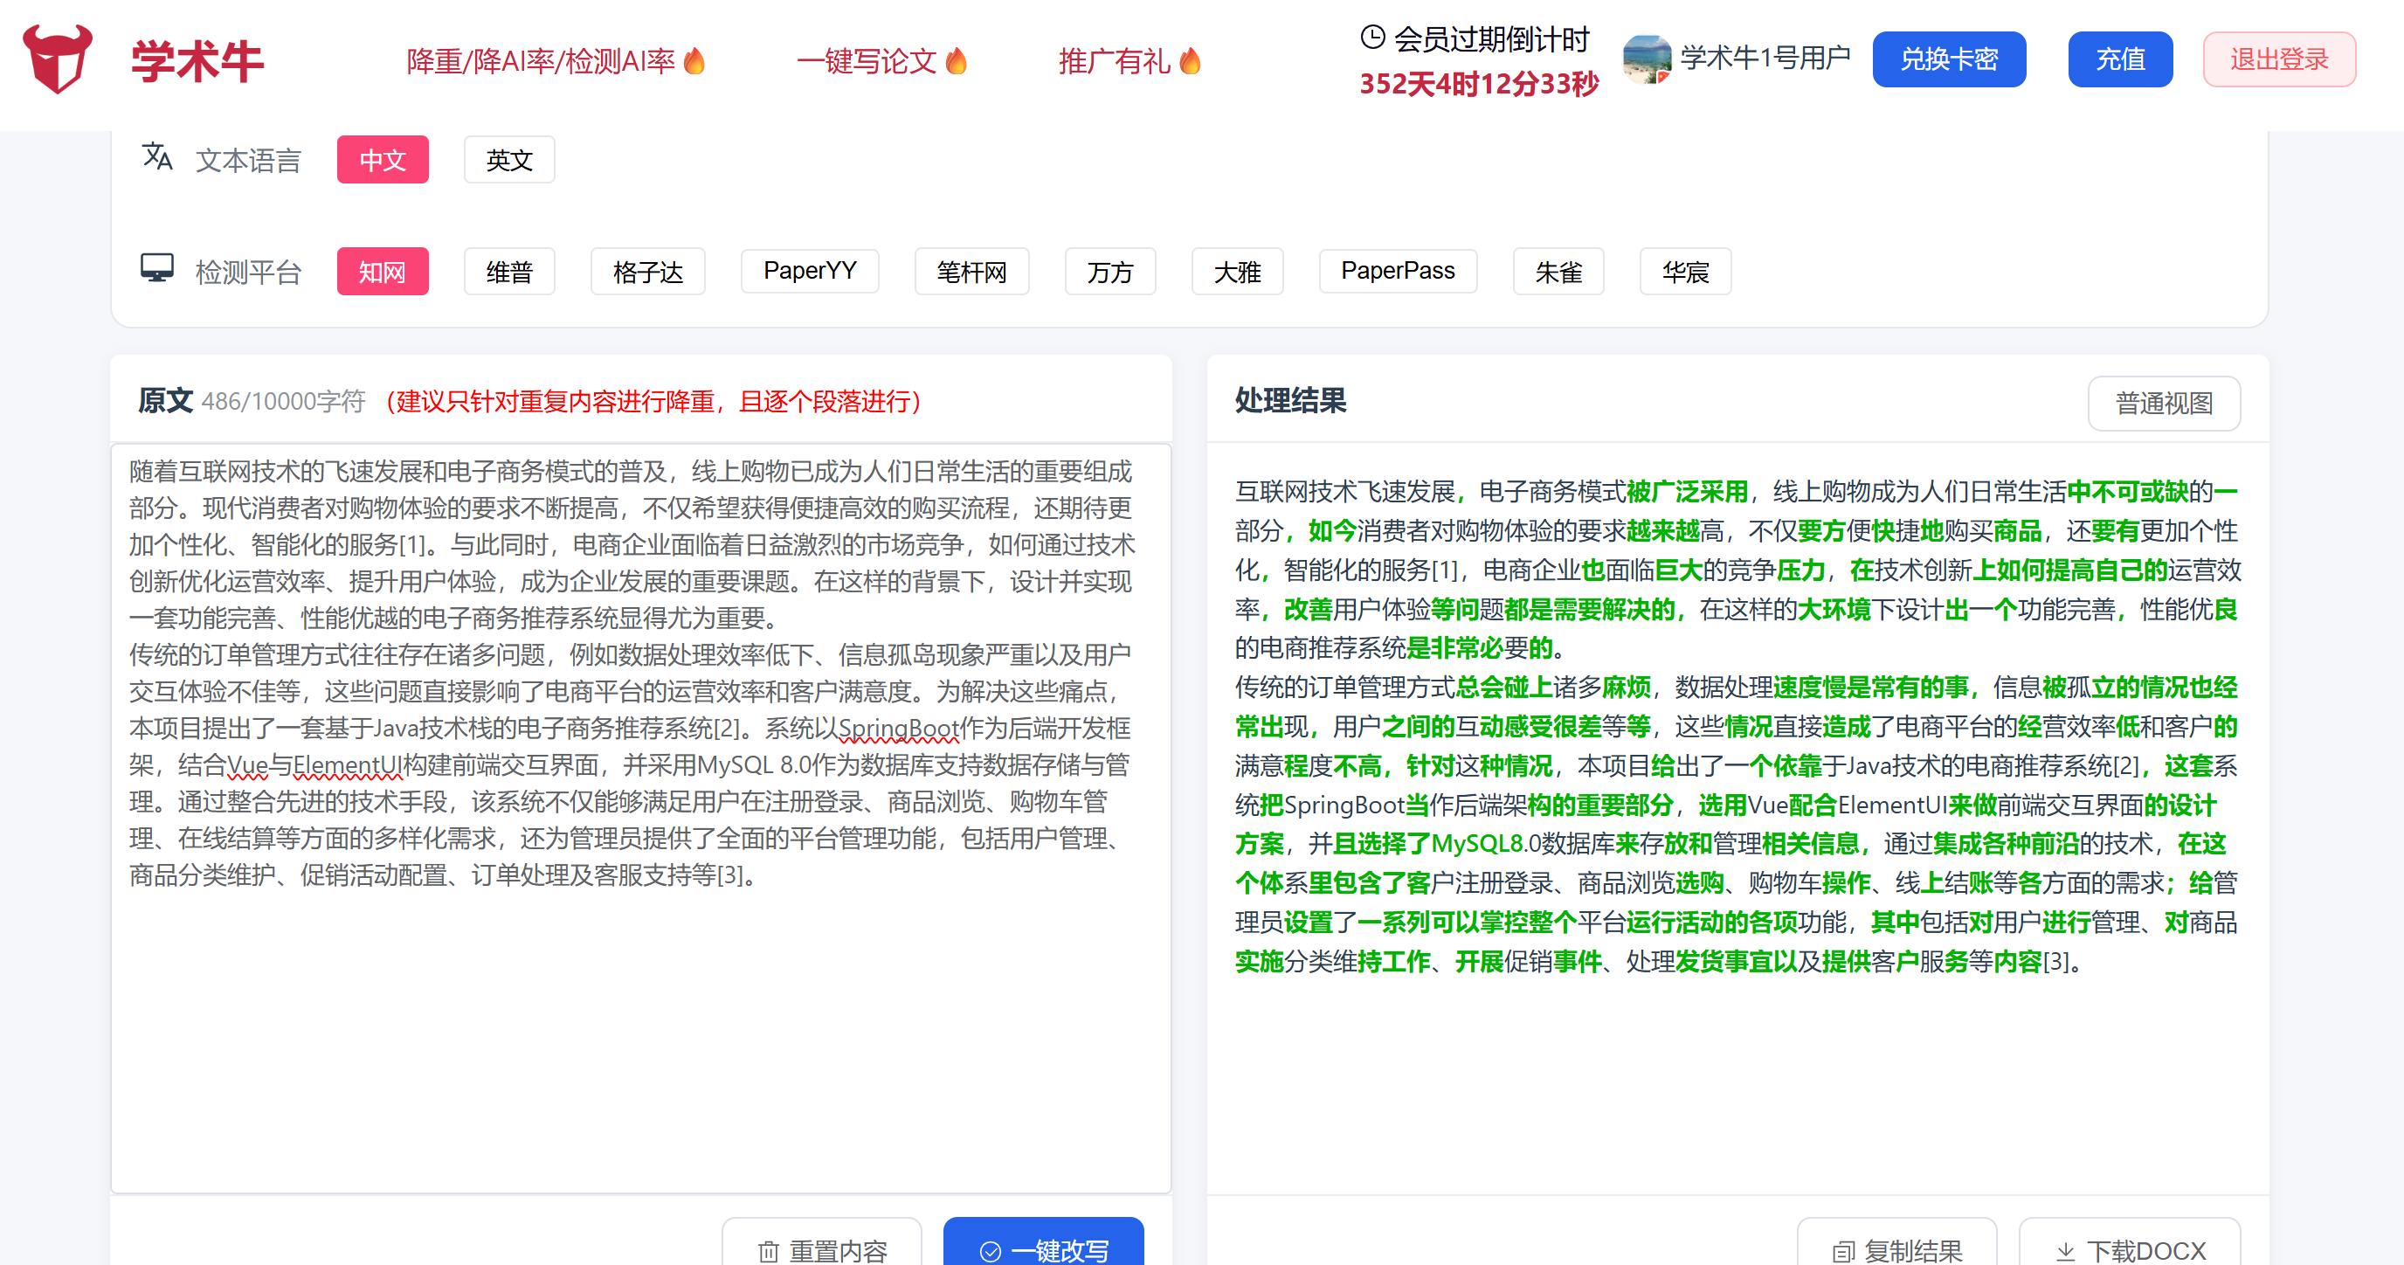Click the flame icon after 检测AI率
This screenshot has height=1265, width=2404.
pyautogui.click(x=694, y=60)
